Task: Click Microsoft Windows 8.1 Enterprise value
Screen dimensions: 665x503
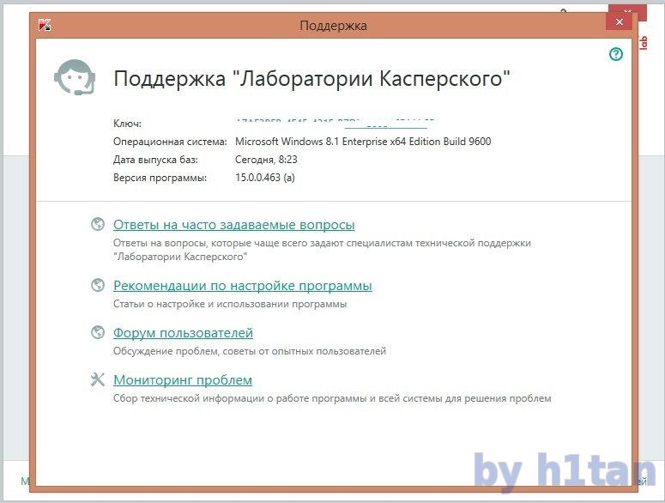Action: pos(363,142)
